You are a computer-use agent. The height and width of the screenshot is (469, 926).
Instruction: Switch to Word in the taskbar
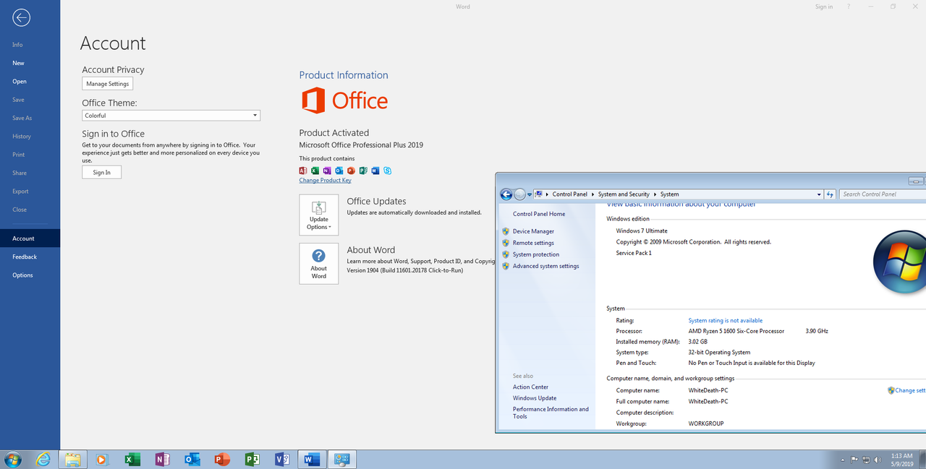(x=312, y=459)
